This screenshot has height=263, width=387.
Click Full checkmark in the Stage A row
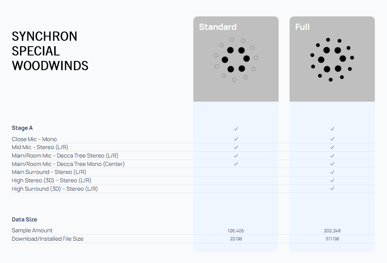pos(332,129)
